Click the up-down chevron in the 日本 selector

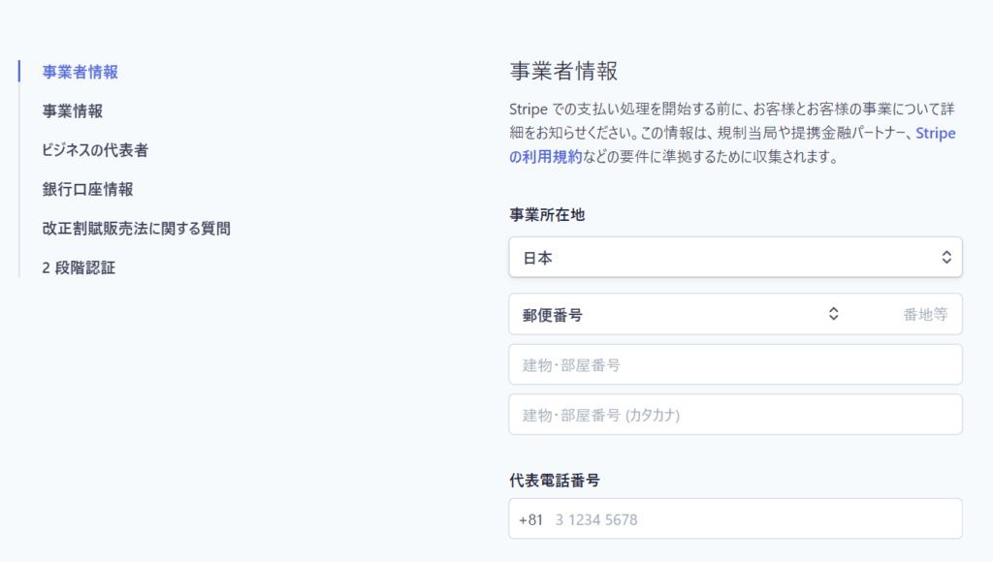(x=946, y=257)
